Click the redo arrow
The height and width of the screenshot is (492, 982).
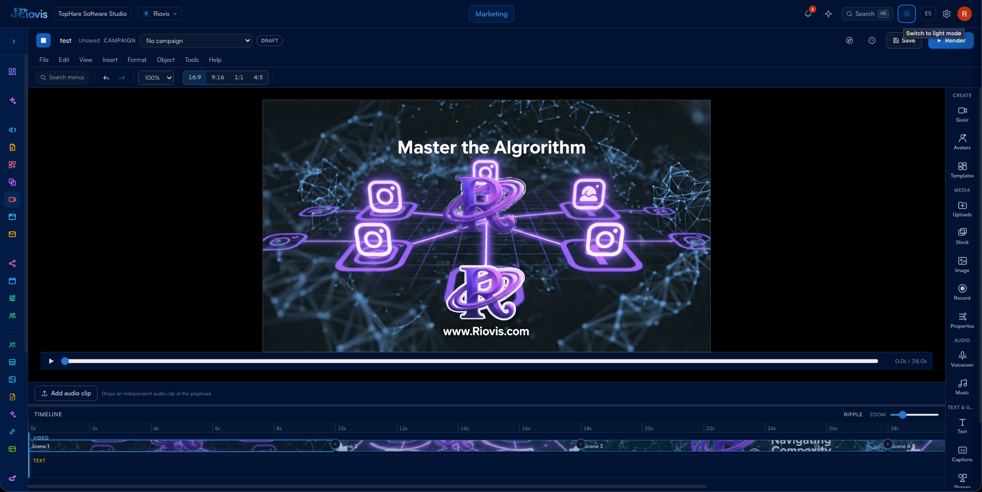(x=122, y=78)
